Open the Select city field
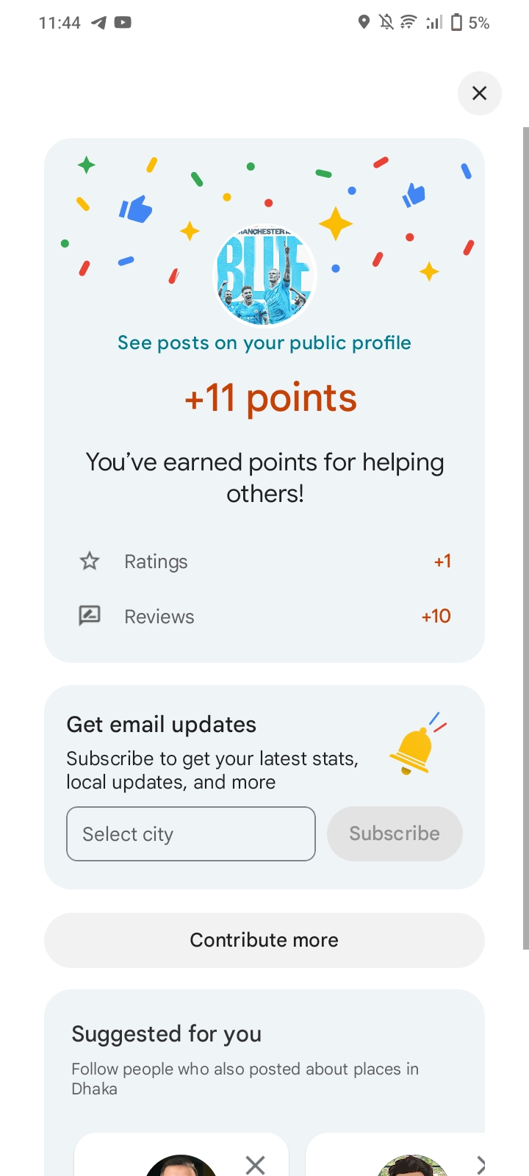The image size is (529, 1176). pos(191,834)
